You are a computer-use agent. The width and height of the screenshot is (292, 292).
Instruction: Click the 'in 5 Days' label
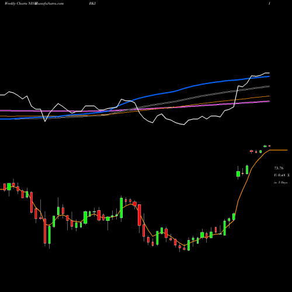click(x=280, y=183)
